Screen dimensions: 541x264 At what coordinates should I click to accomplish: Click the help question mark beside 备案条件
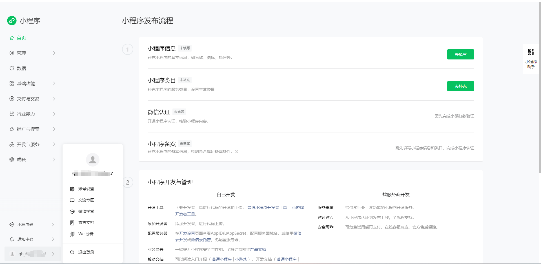(236, 152)
